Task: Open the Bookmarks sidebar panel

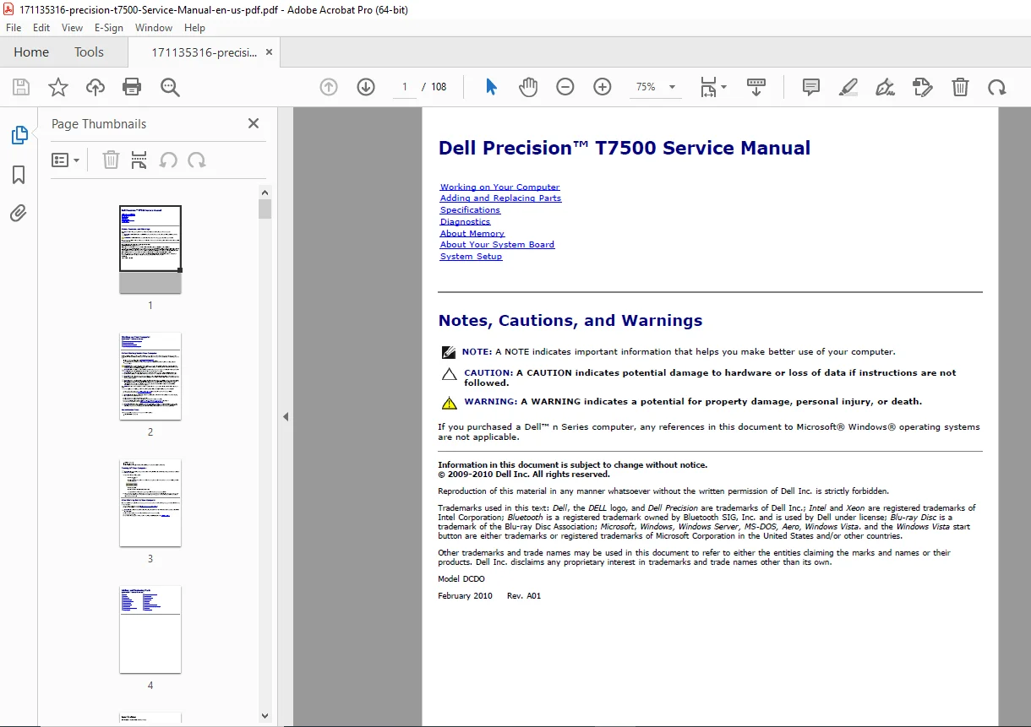Action: [19, 175]
